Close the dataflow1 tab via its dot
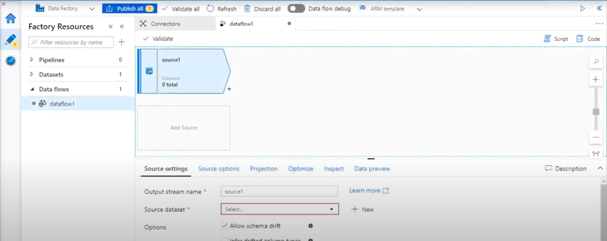The width and height of the screenshot is (607, 241). click(x=289, y=24)
